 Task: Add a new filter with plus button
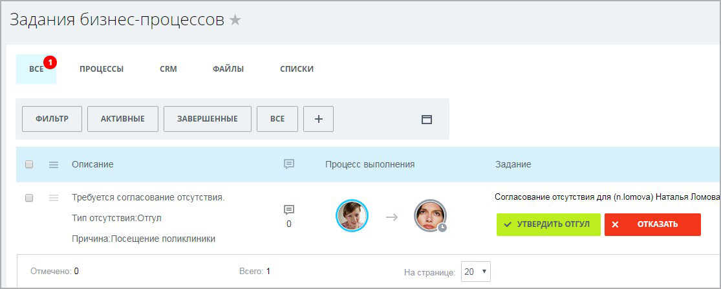click(318, 119)
